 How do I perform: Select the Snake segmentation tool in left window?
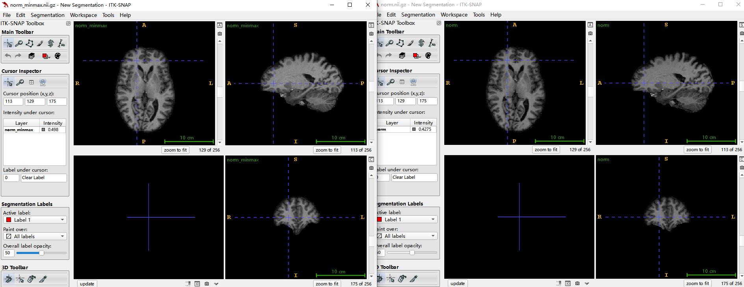coord(51,44)
